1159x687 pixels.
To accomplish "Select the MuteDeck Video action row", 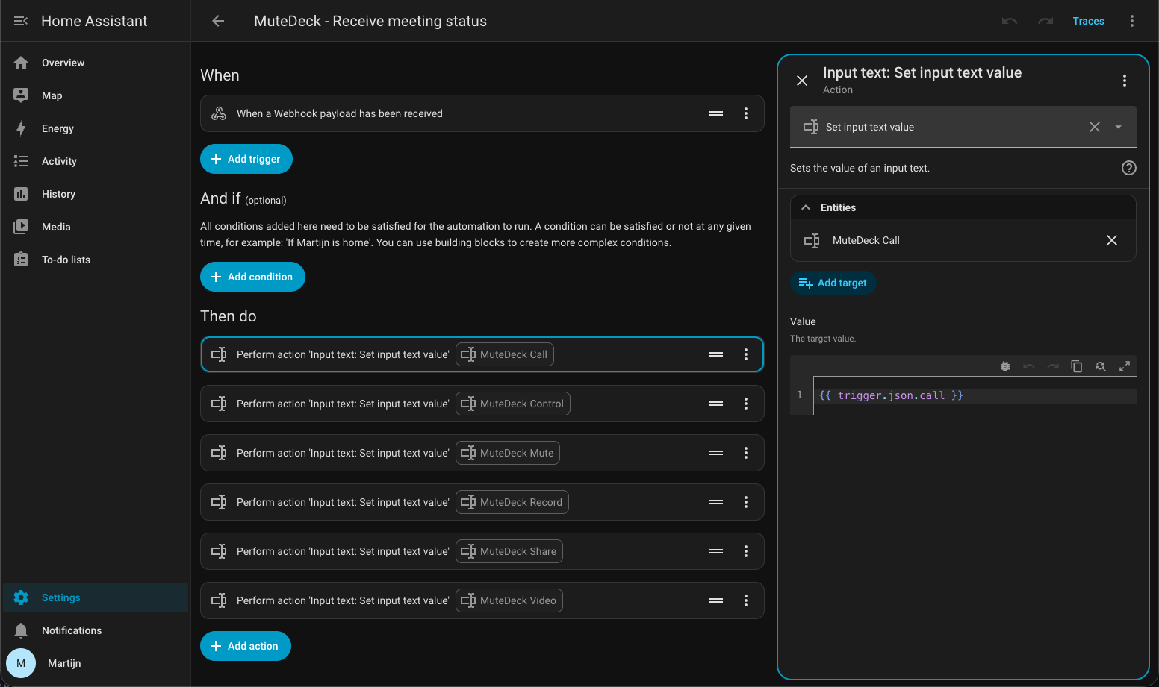I will (482, 600).
